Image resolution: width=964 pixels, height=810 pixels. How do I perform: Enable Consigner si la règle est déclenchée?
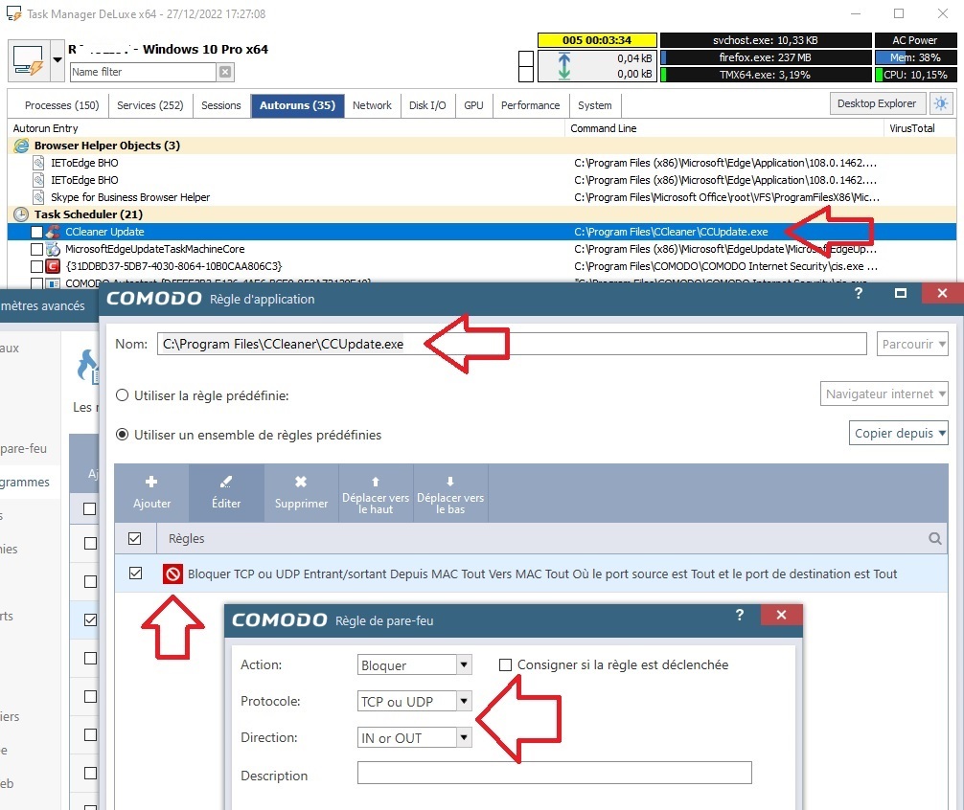tap(505, 665)
